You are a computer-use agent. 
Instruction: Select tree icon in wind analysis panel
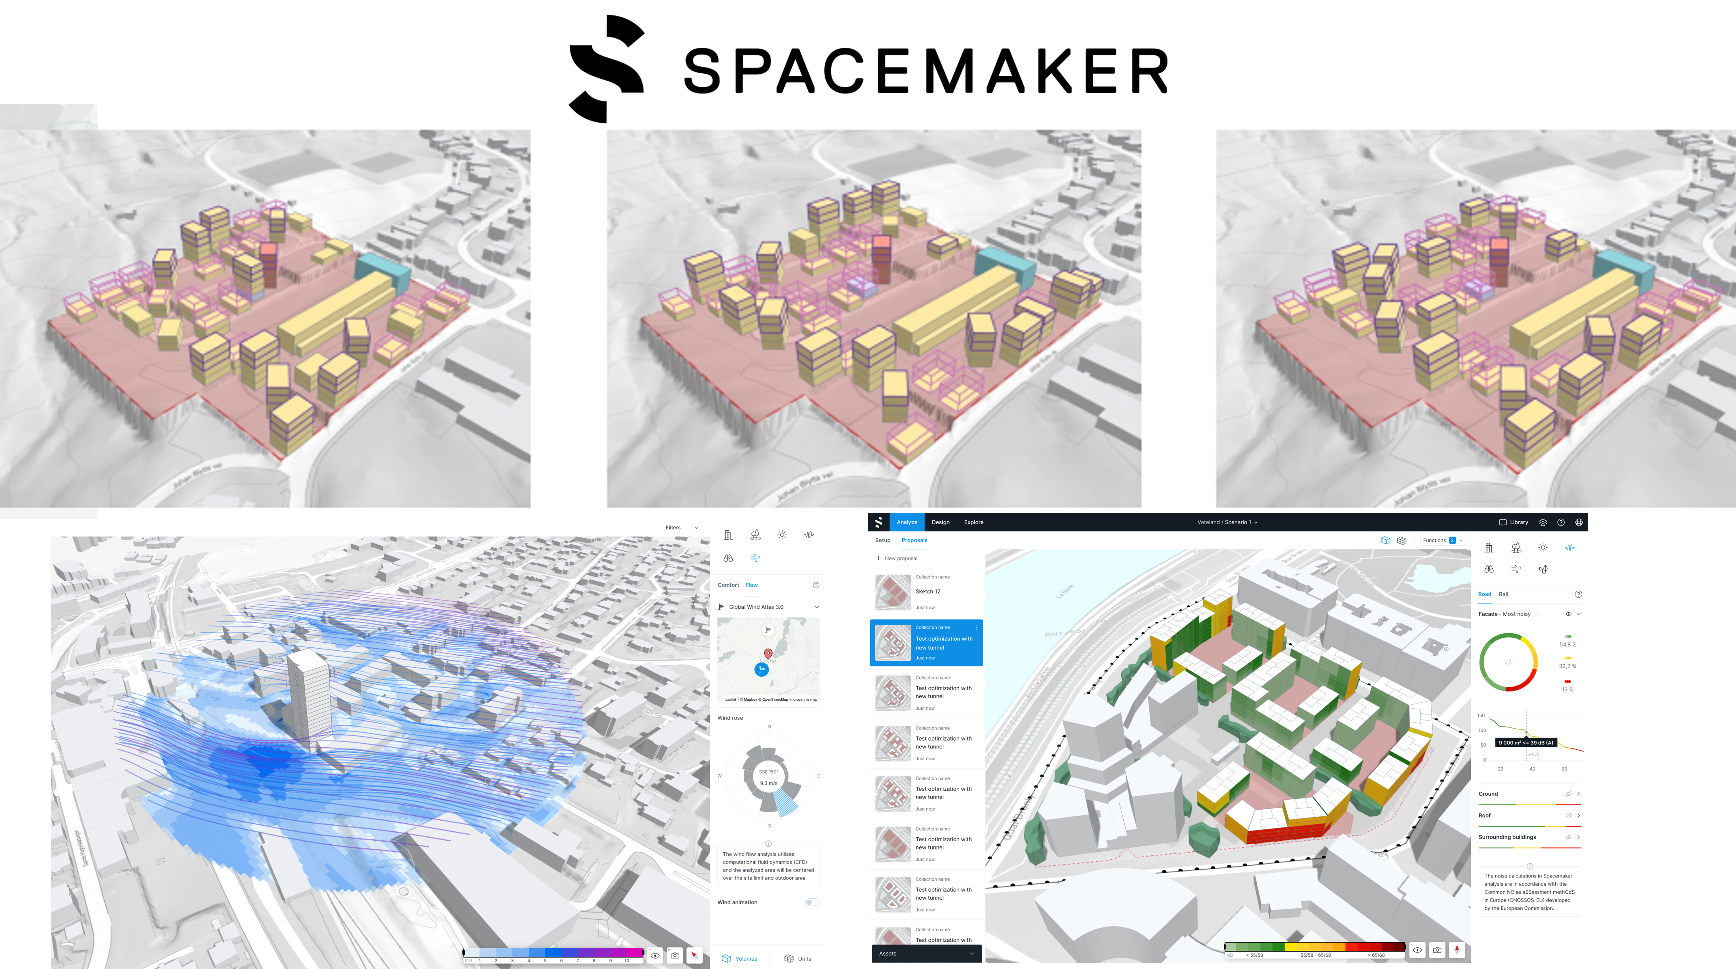tap(755, 534)
